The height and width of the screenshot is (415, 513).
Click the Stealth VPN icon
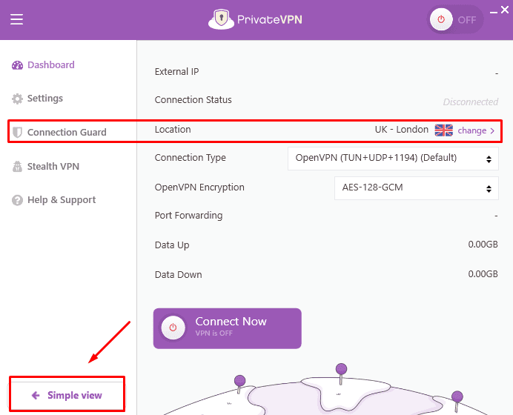[x=18, y=167]
